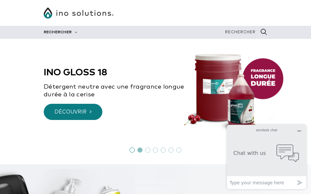Select the first carousel slide dot
The image size is (311, 194).
tap(132, 150)
